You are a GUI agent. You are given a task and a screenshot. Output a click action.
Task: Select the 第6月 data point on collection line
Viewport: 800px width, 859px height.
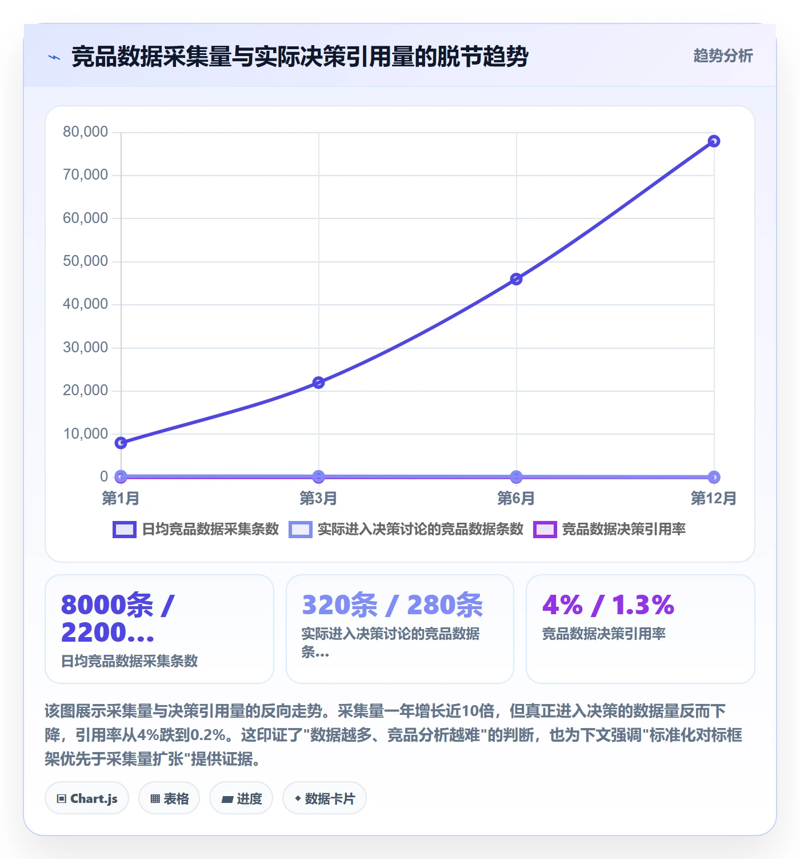(x=516, y=279)
